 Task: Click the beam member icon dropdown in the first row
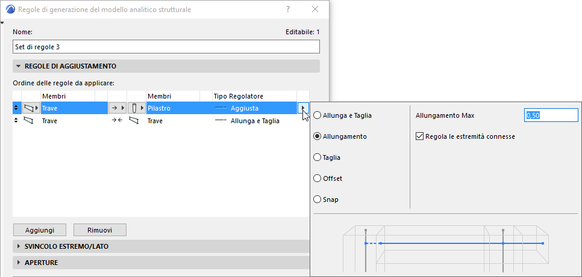coord(31,108)
